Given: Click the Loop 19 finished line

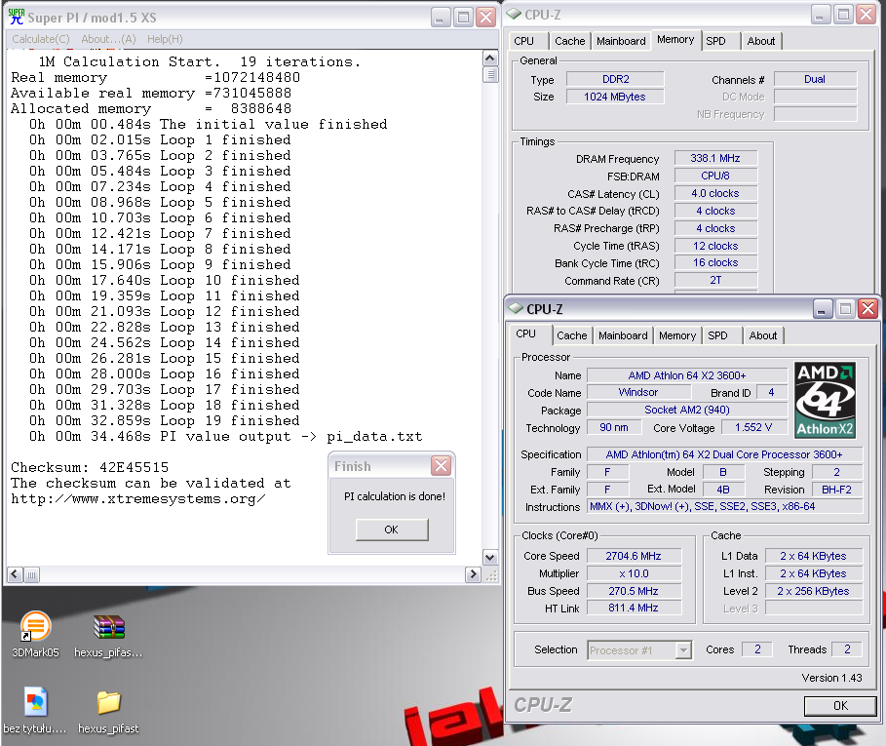Looking at the screenshot, I should [x=165, y=421].
